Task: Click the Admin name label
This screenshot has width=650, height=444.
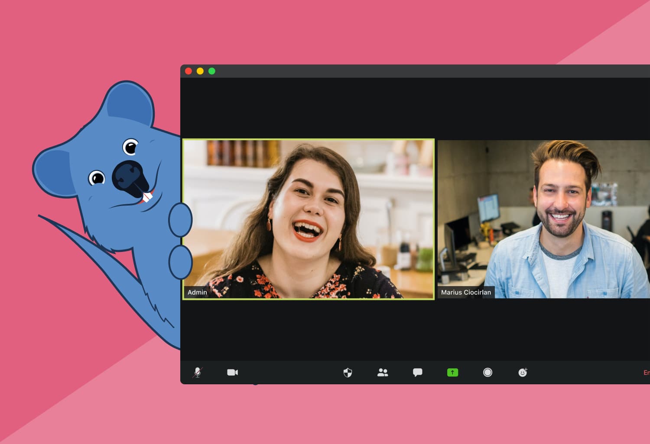Action: (x=197, y=293)
